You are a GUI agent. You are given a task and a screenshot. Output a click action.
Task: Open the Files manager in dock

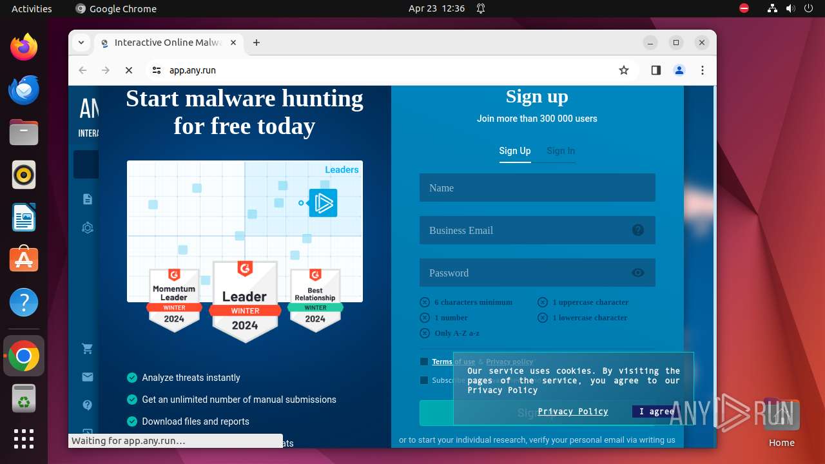pos(24,132)
